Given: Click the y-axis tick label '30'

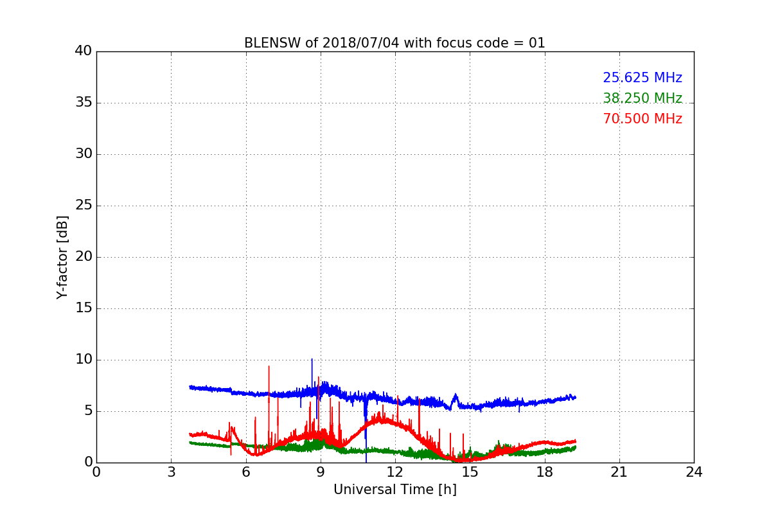Looking at the screenshot, I should click(84, 154).
